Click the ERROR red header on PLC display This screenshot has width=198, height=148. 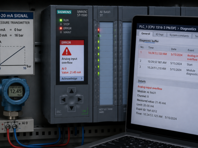pyautogui.click(x=72, y=42)
